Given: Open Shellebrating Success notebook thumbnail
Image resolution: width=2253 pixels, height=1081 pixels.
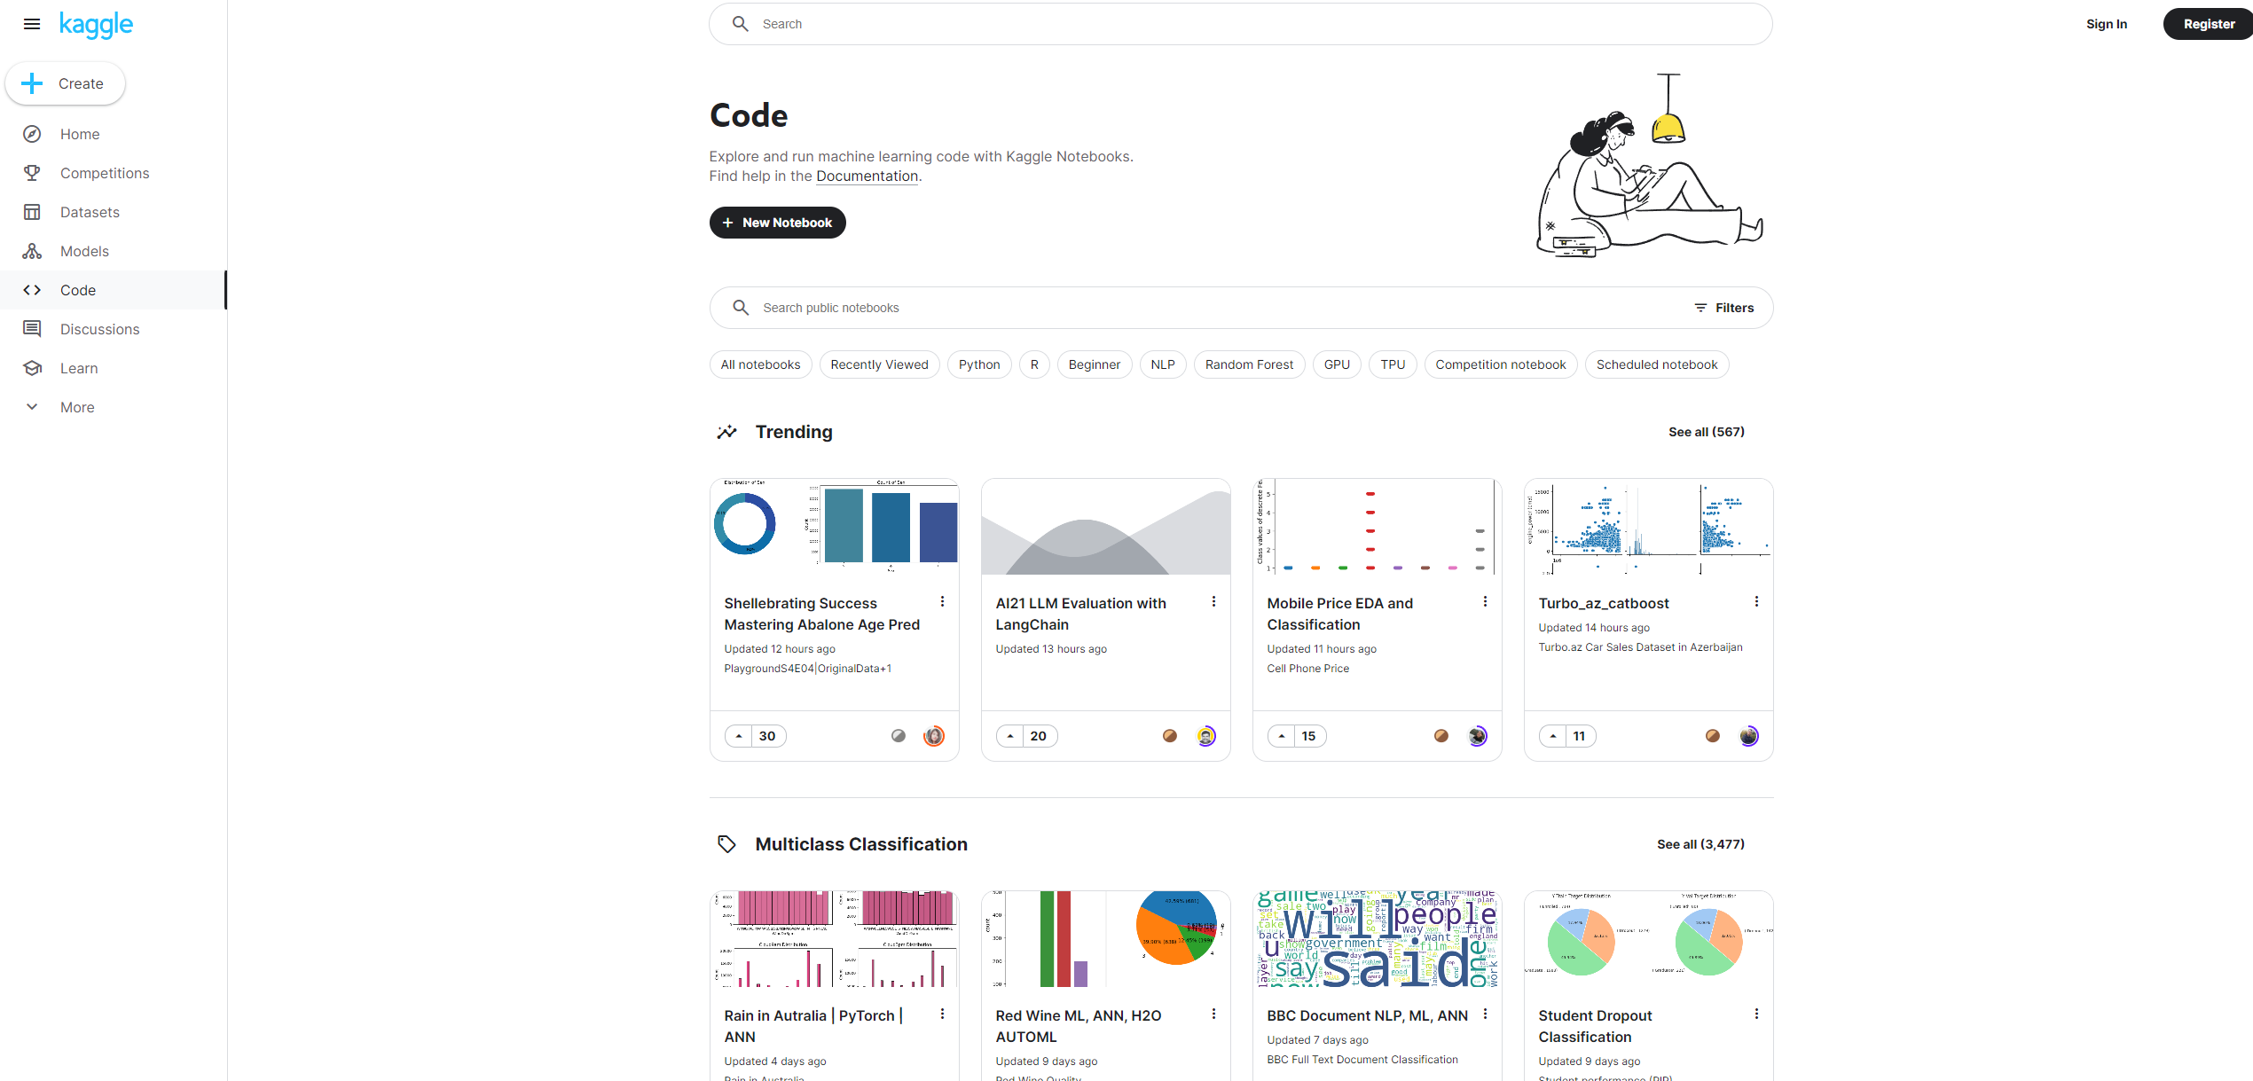Looking at the screenshot, I should pyautogui.click(x=835, y=528).
